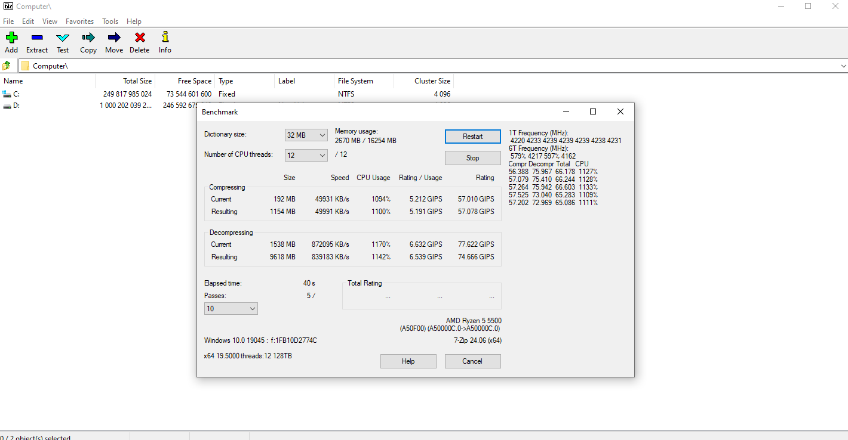Click the Info toolbar icon
This screenshot has height=440, width=848.
click(x=165, y=38)
